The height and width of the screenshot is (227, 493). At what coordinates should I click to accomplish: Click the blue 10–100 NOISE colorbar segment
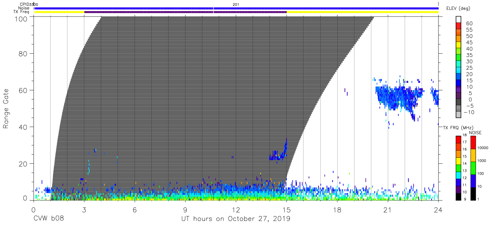[473, 181]
